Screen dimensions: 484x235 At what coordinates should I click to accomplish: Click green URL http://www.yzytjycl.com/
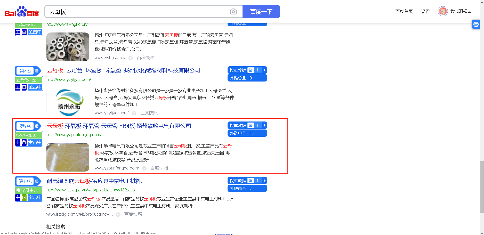coord(69,79)
